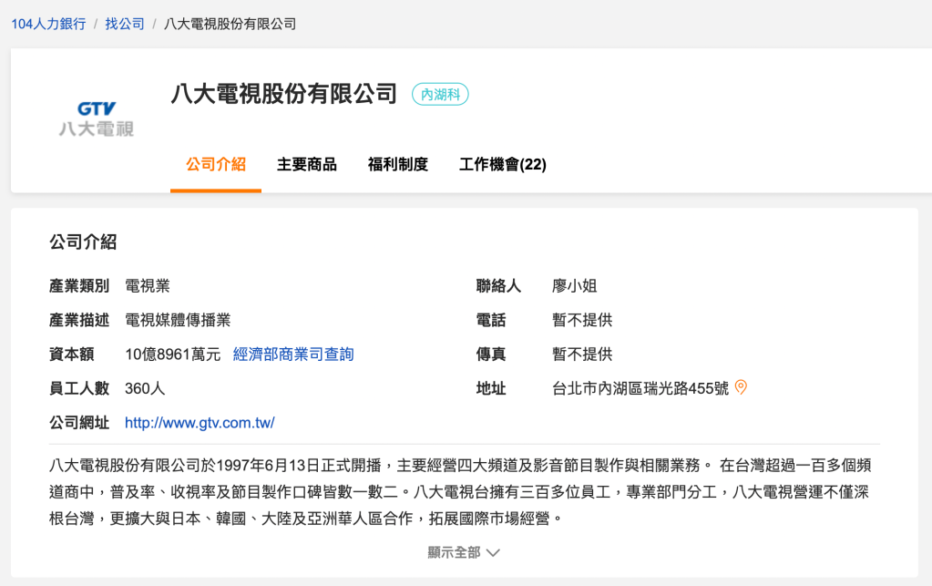Click the company intro paragraph starting 八大電視股份有限公司於1997年
This screenshot has width=932, height=586.
461,491
